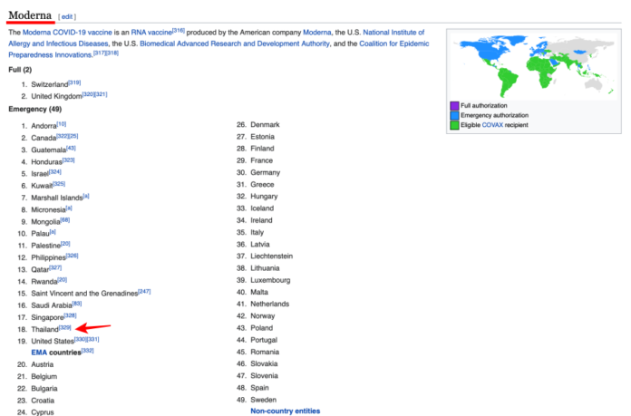Open citation 331 next to United States
Image resolution: width=631 pixels, height=416 pixels.
(x=93, y=339)
